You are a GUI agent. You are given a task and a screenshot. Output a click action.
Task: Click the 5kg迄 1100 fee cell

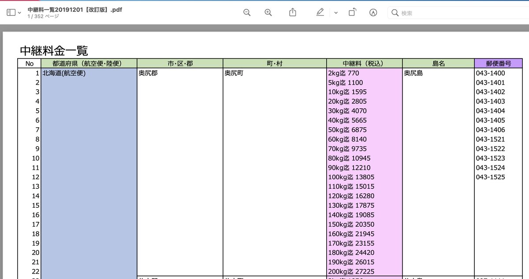pos(346,83)
